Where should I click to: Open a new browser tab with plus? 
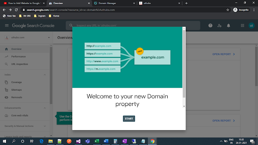click(186, 3)
